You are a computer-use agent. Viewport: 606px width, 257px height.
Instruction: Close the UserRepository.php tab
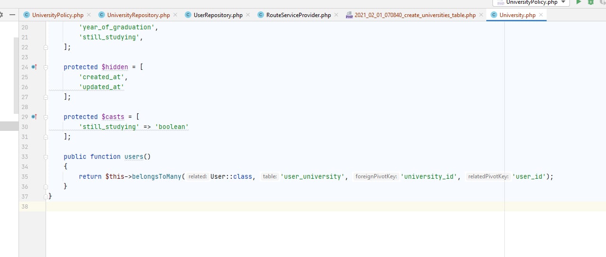248,15
